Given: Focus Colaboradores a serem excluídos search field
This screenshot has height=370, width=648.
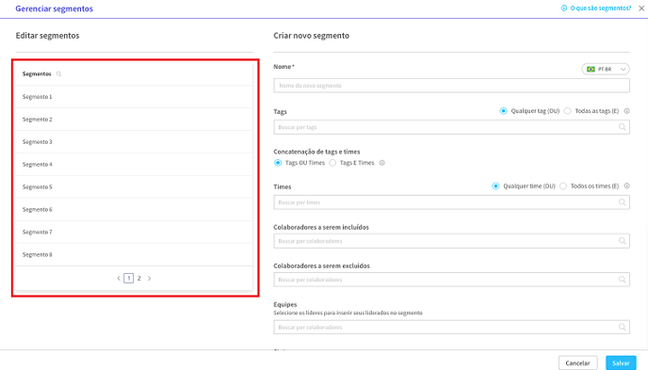Looking at the screenshot, I should point(451,280).
